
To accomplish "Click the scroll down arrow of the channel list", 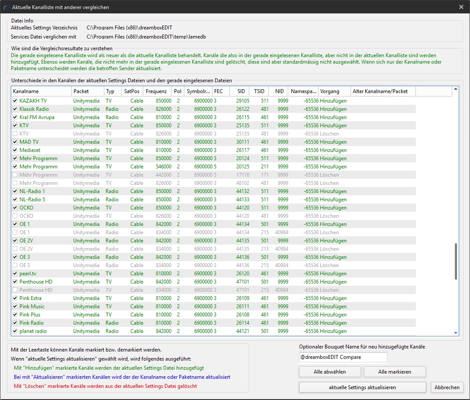I will [x=455, y=332].
